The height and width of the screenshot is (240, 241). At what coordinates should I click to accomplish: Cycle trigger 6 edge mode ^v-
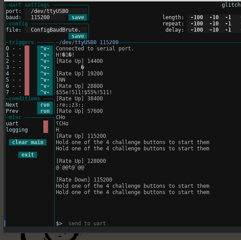pos(45,86)
